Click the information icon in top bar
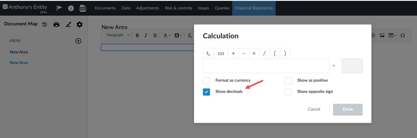The image size is (417, 138). 71,8
